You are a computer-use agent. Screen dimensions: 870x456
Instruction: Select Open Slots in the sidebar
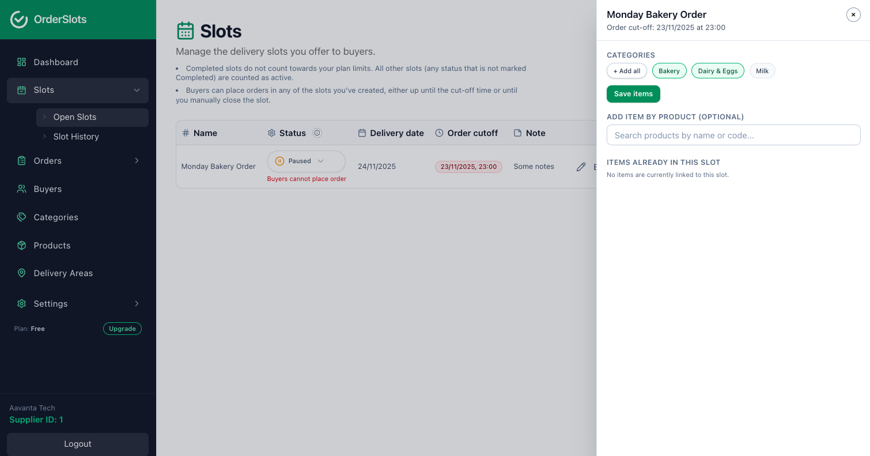click(x=74, y=117)
